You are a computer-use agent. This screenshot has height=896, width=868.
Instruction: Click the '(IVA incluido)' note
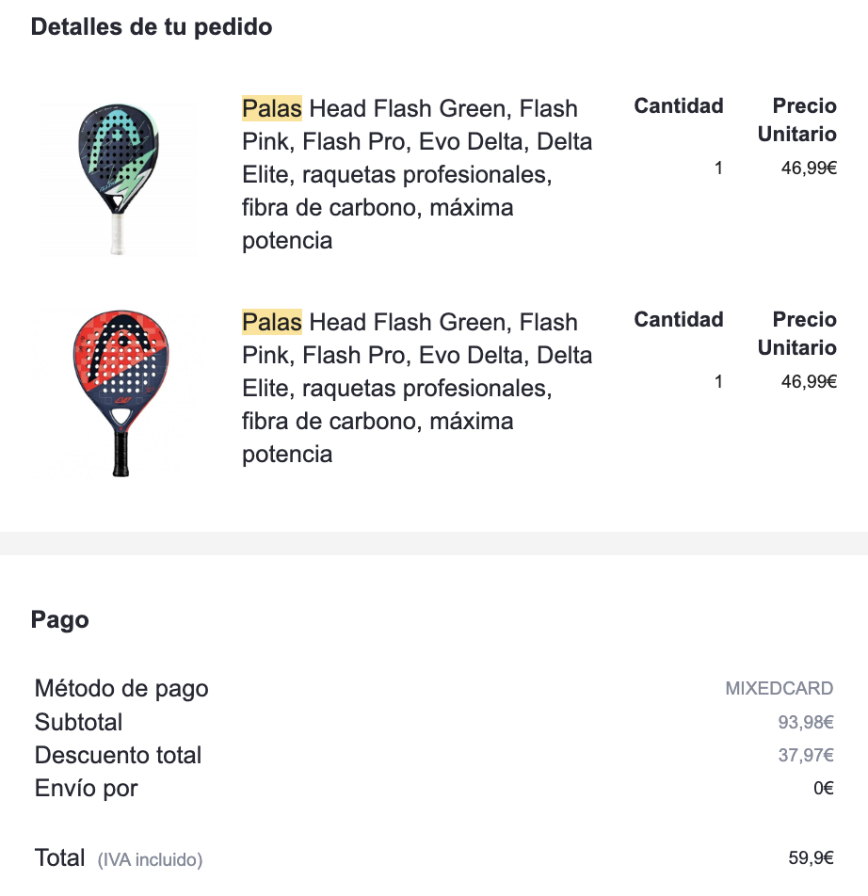coord(150,859)
